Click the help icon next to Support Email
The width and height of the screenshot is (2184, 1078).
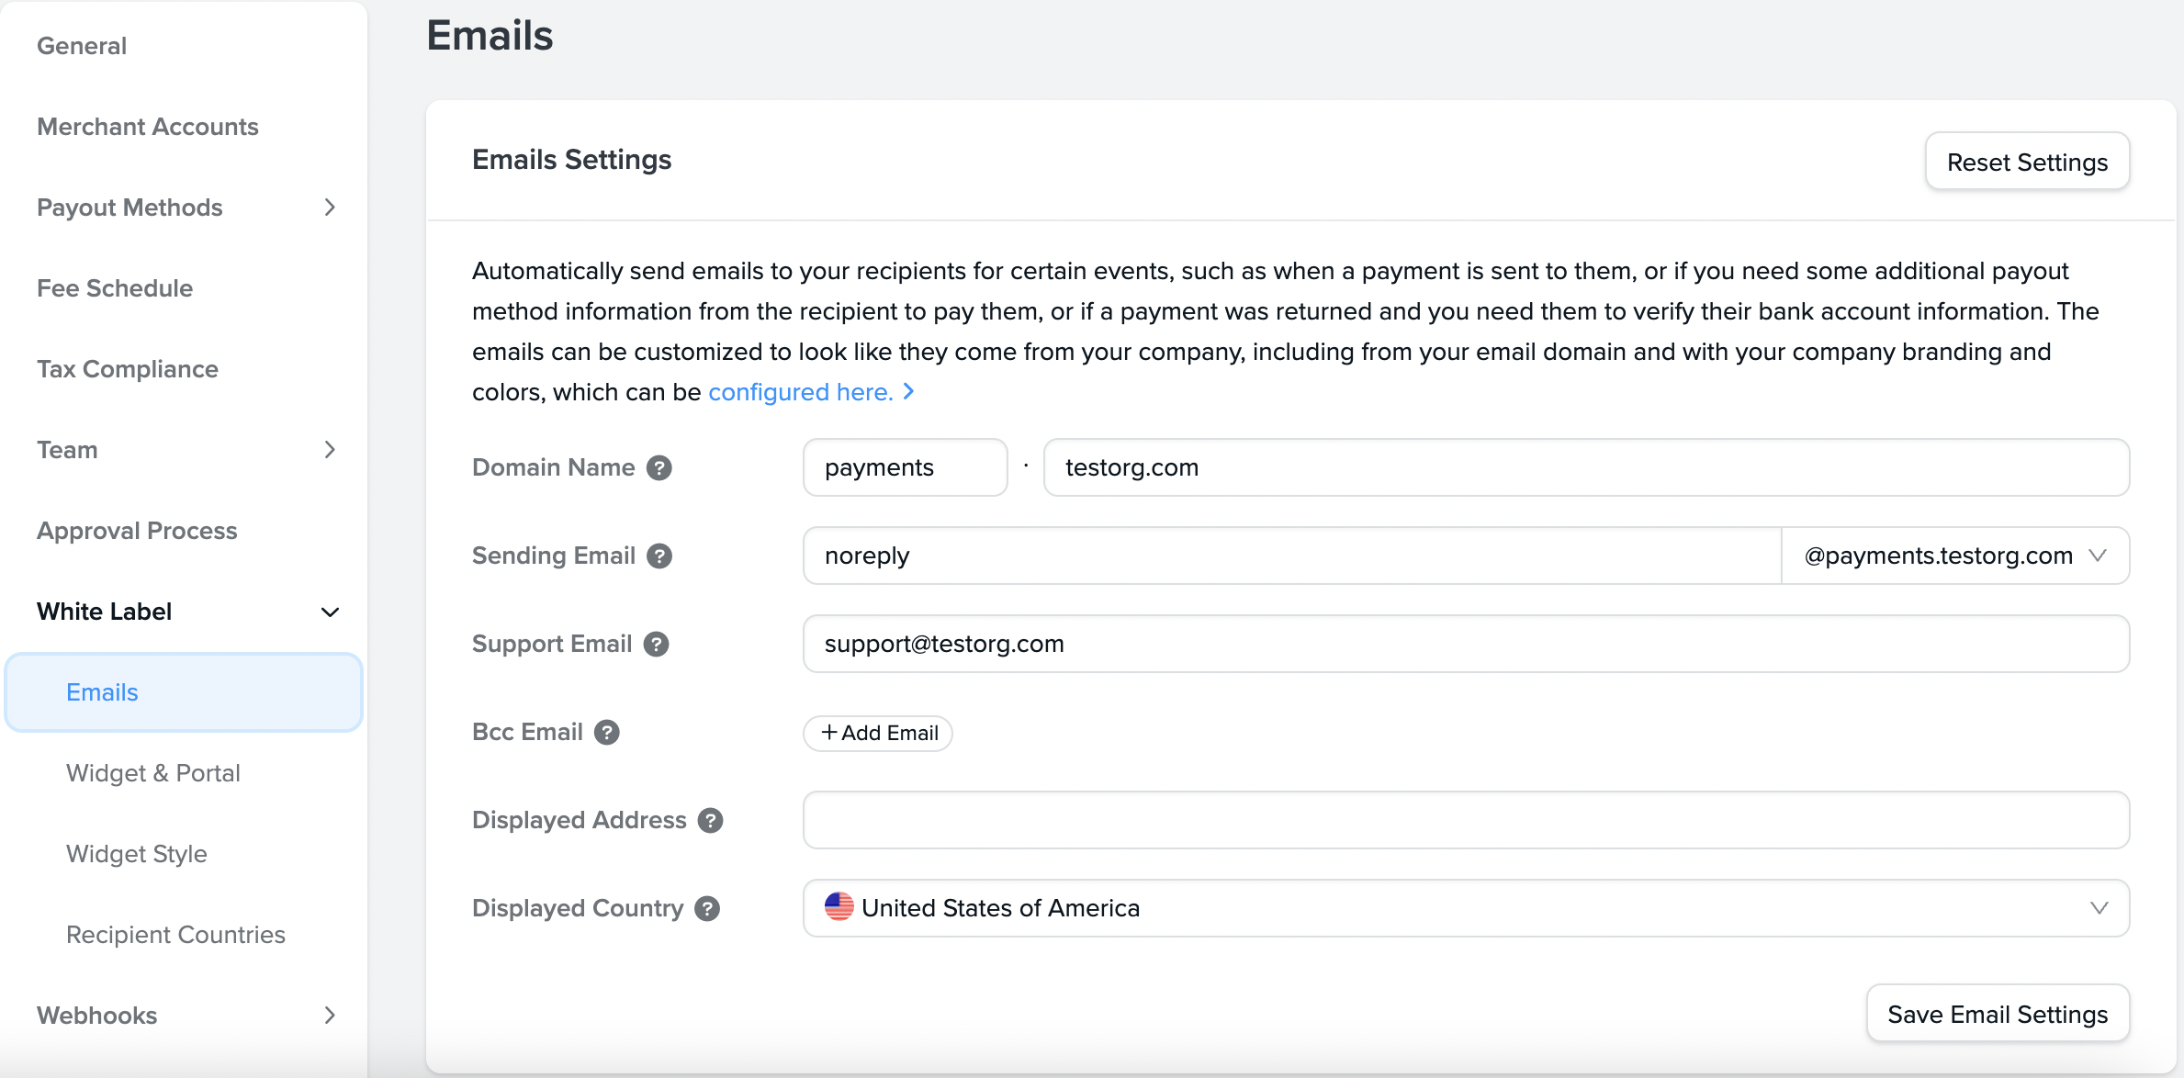click(657, 644)
